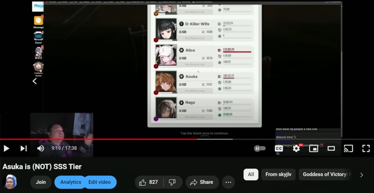Screen dimensions: 374x193
Task: Click the D: Killer Wife name label
Action: [197, 24]
